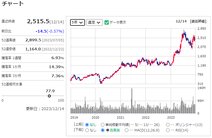Viewport: 212px width, 138px height.
Task: Enable 単純移動平均線 overlay radio button
Action: click(103, 125)
